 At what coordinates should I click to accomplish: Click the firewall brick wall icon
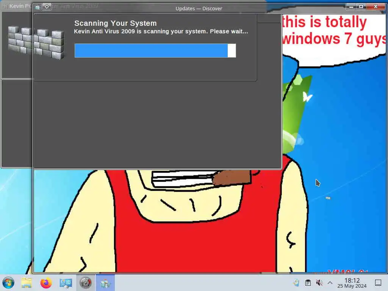pos(36,42)
